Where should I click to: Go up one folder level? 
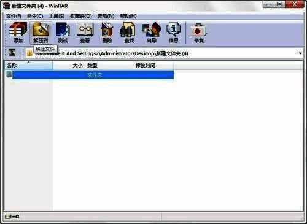12,53
